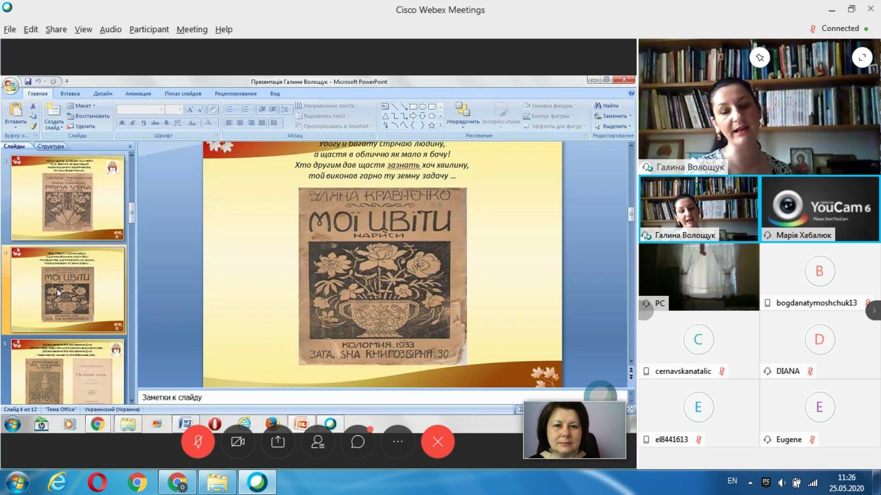Leave the meeting with red X button

(438, 442)
